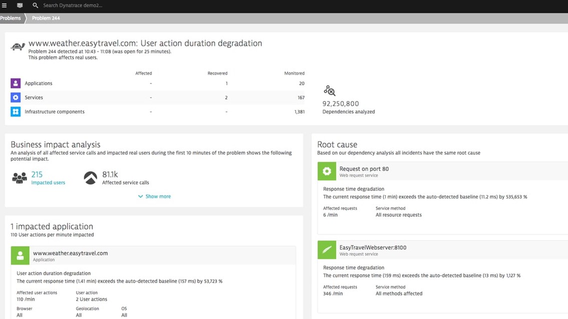This screenshot has width=568, height=319.
Task: Select the Infrastructure components icon
Action: click(x=15, y=111)
